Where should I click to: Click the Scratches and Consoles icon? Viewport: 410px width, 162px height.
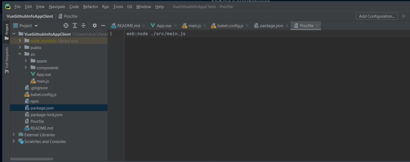(21, 141)
